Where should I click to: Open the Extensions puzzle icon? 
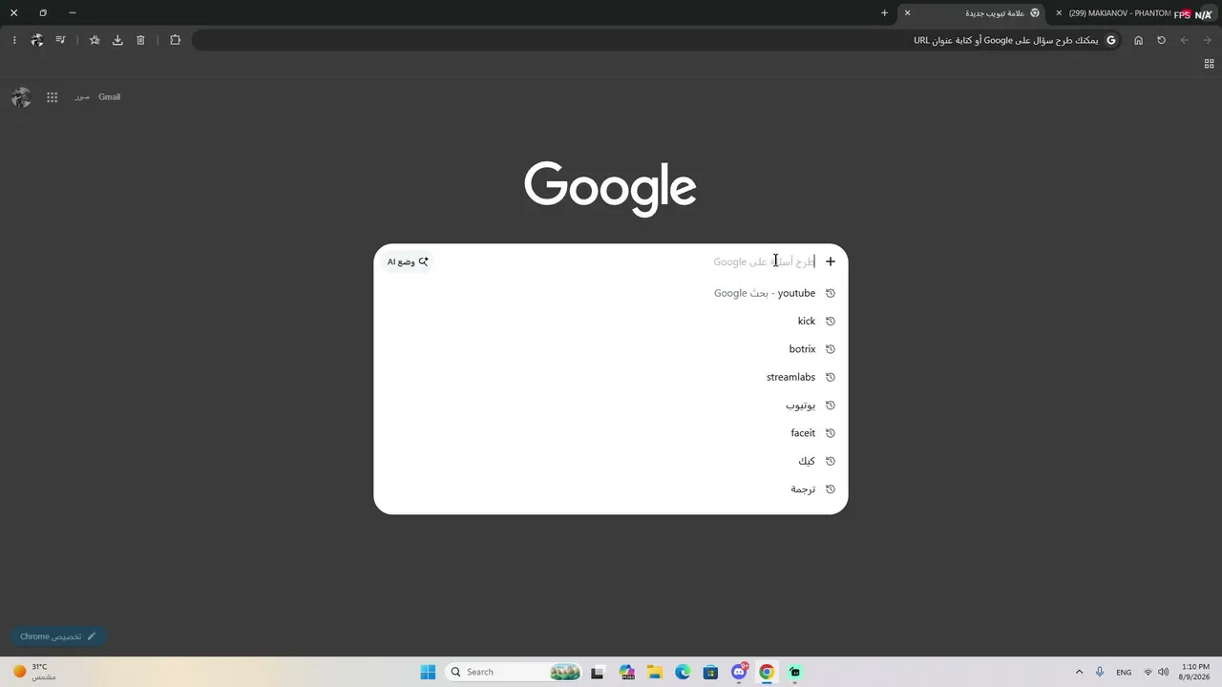[175, 40]
